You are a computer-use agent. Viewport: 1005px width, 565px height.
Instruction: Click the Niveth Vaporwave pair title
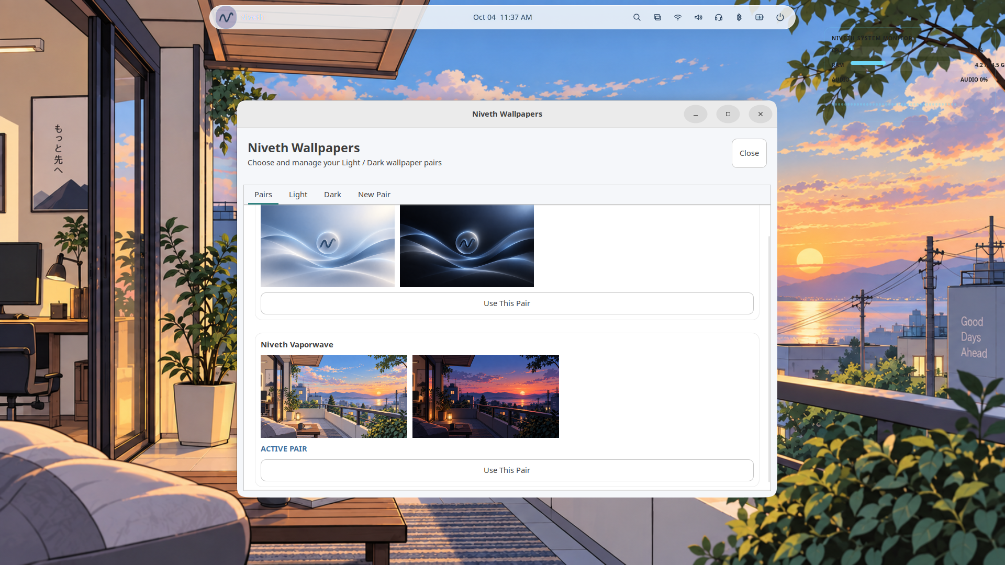(297, 345)
